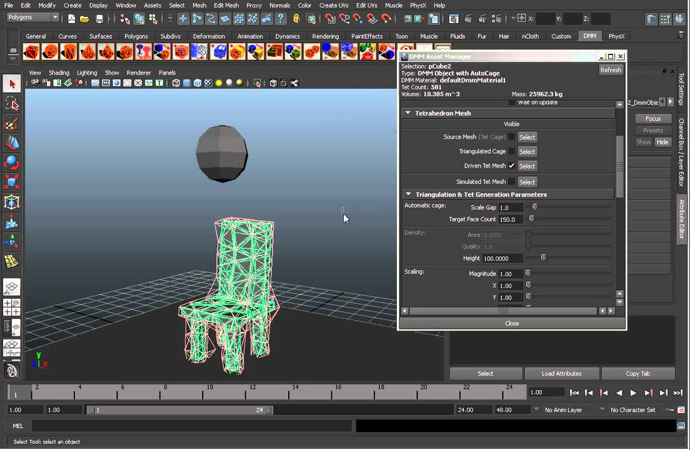Click the Save scene floppy icon
The width and height of the screenshot is (690, 450).
click(99, 19)
